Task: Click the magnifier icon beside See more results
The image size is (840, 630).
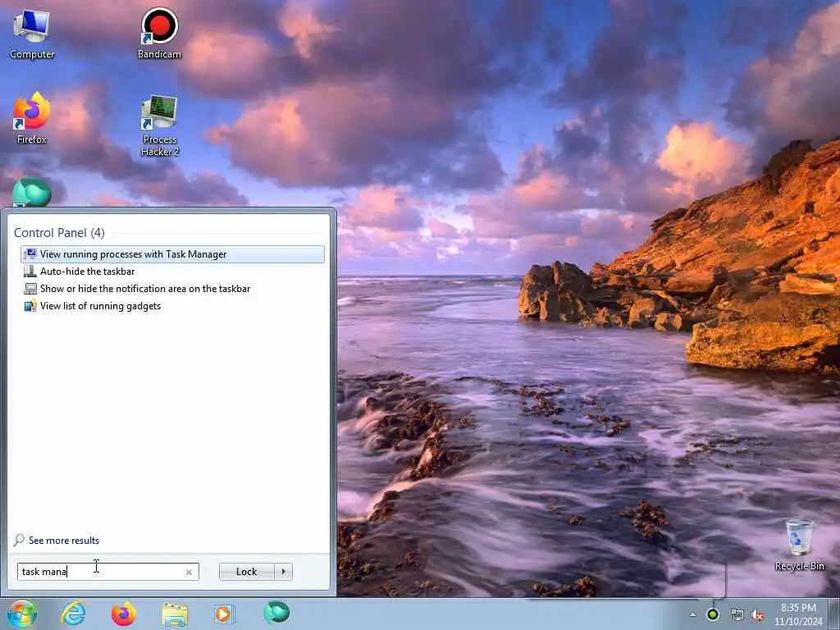Action: pyautogui.click(x=19, y=540)
